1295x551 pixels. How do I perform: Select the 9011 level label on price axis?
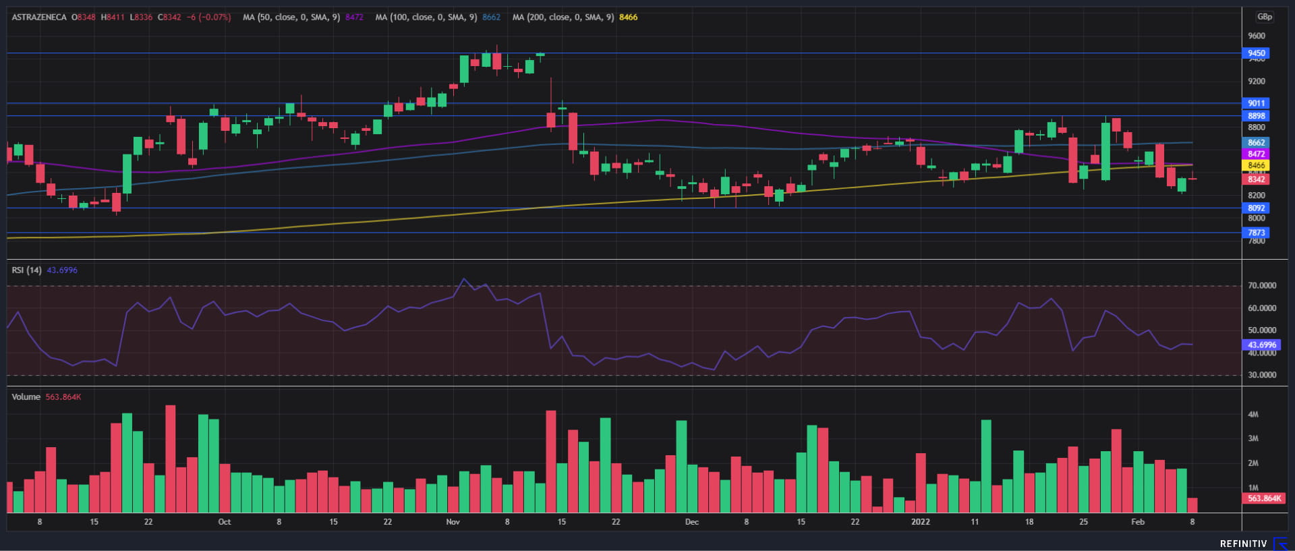(x=1256, y=103)
